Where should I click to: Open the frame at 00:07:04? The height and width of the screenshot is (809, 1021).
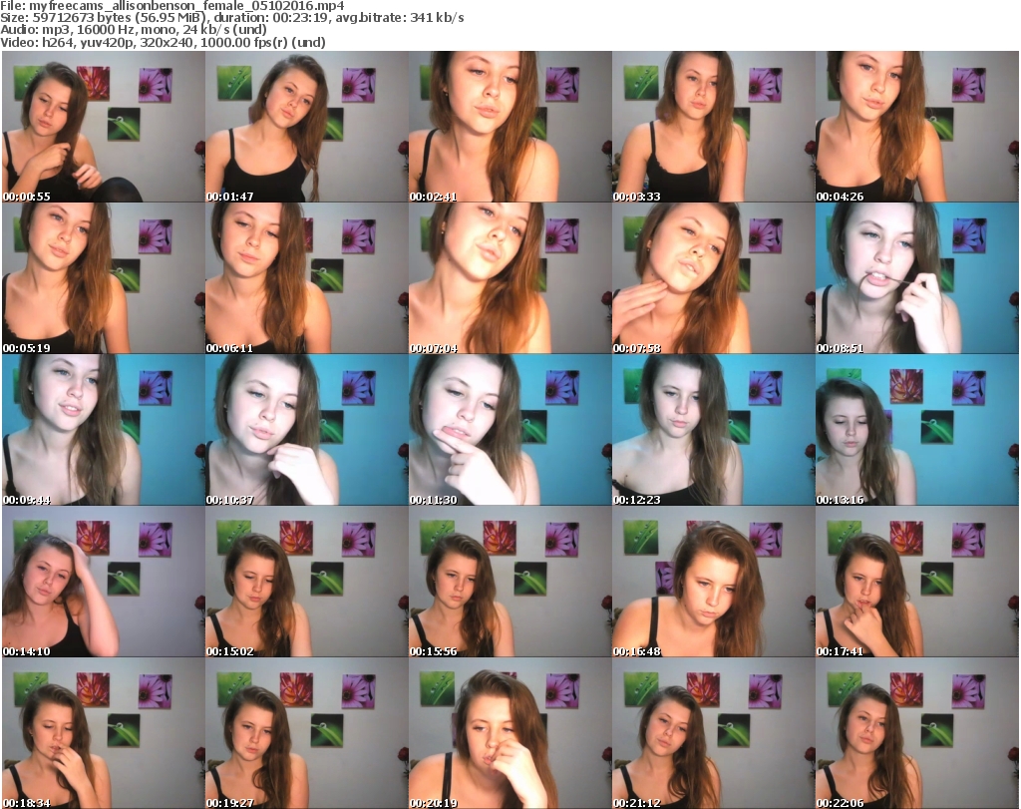click(509, 278)
